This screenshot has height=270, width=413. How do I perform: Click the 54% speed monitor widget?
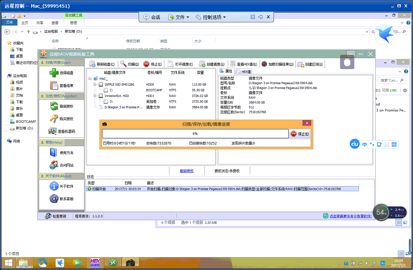[x=382, y=212]
